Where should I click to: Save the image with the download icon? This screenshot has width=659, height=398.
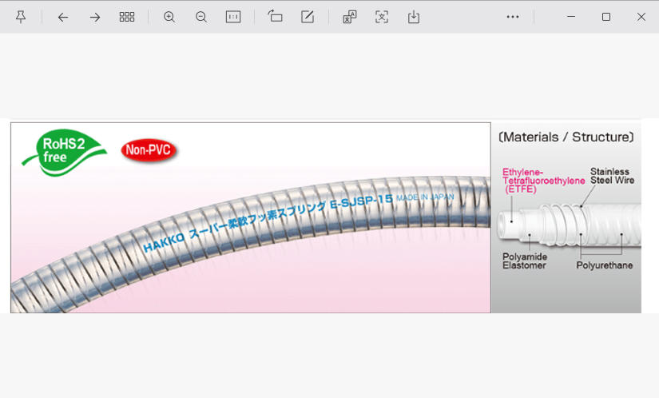pyautogui.click(x=414, y=17)
